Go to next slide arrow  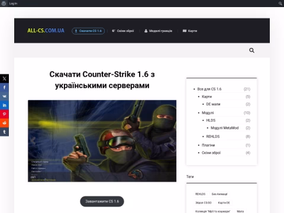click(172, 141)
